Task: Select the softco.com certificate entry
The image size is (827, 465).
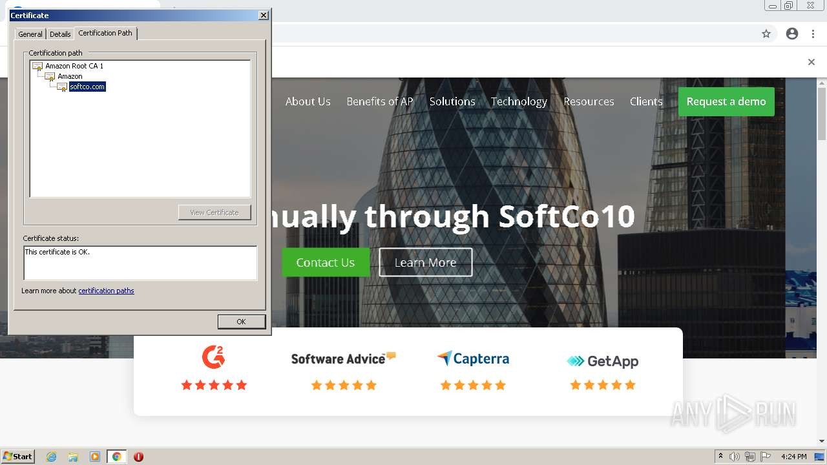Action: point(87,87)
